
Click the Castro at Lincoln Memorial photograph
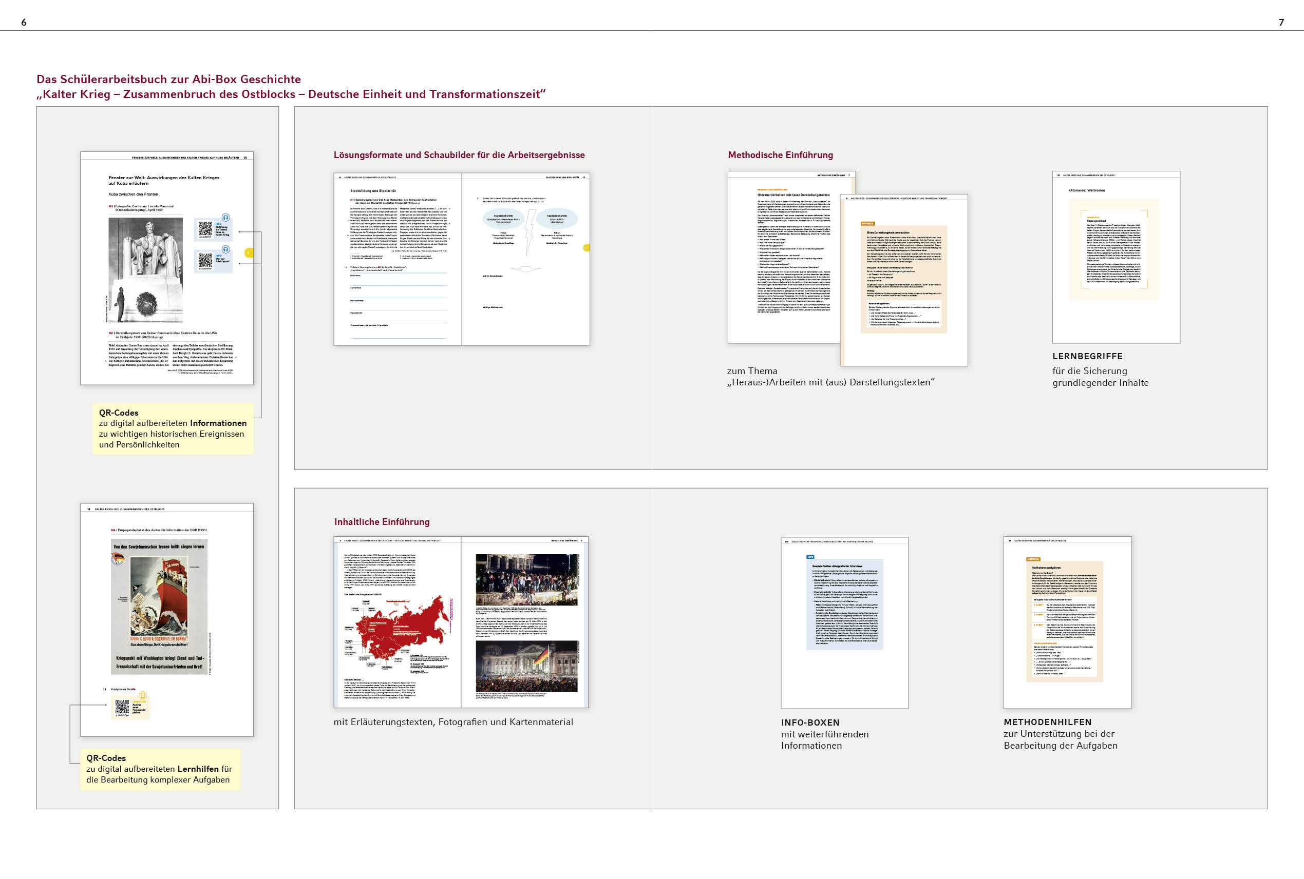pos(145,269)
